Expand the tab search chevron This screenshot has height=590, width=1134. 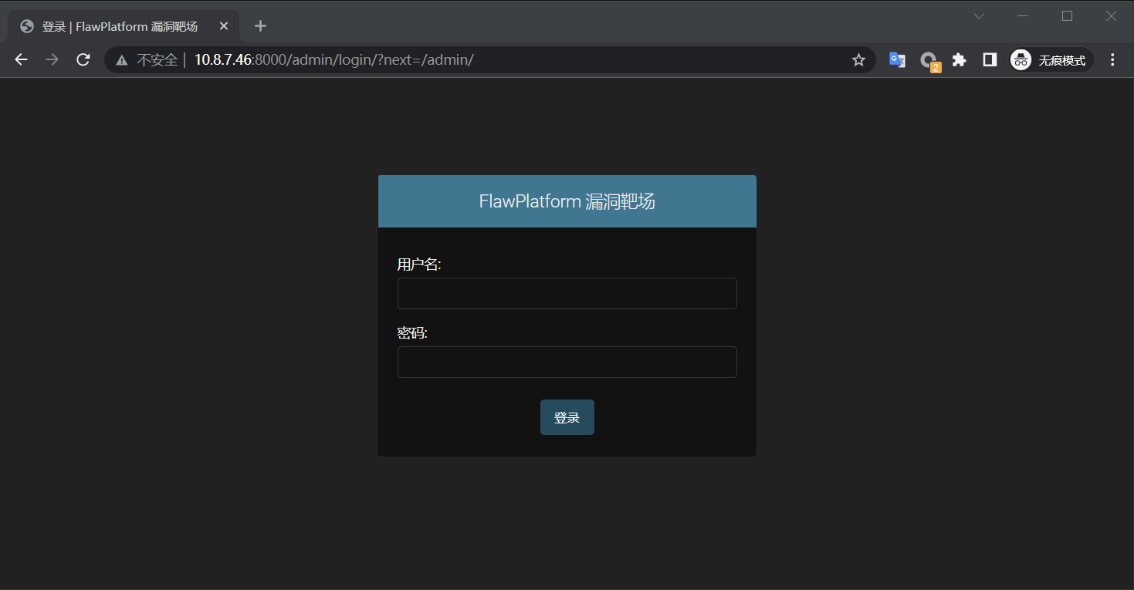(x=979, y=16)
